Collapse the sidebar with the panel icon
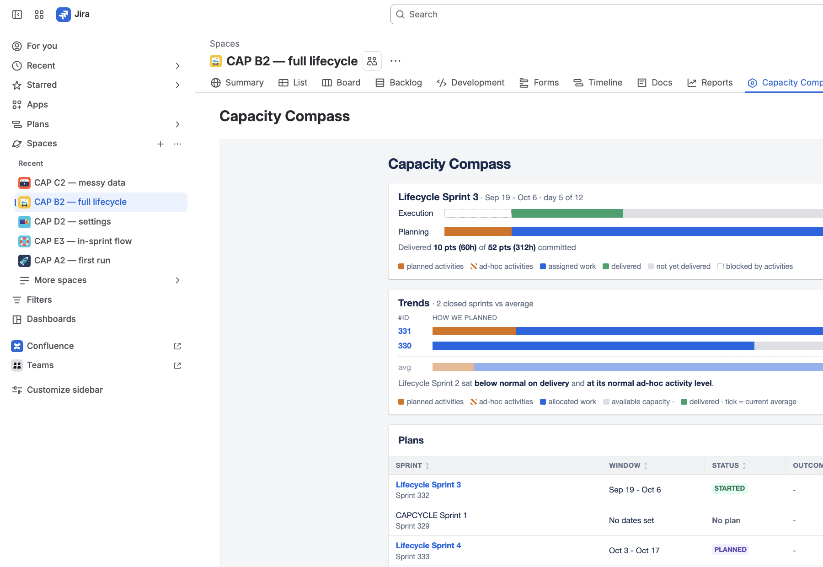 pyautogui.click(x=17, y=15)
